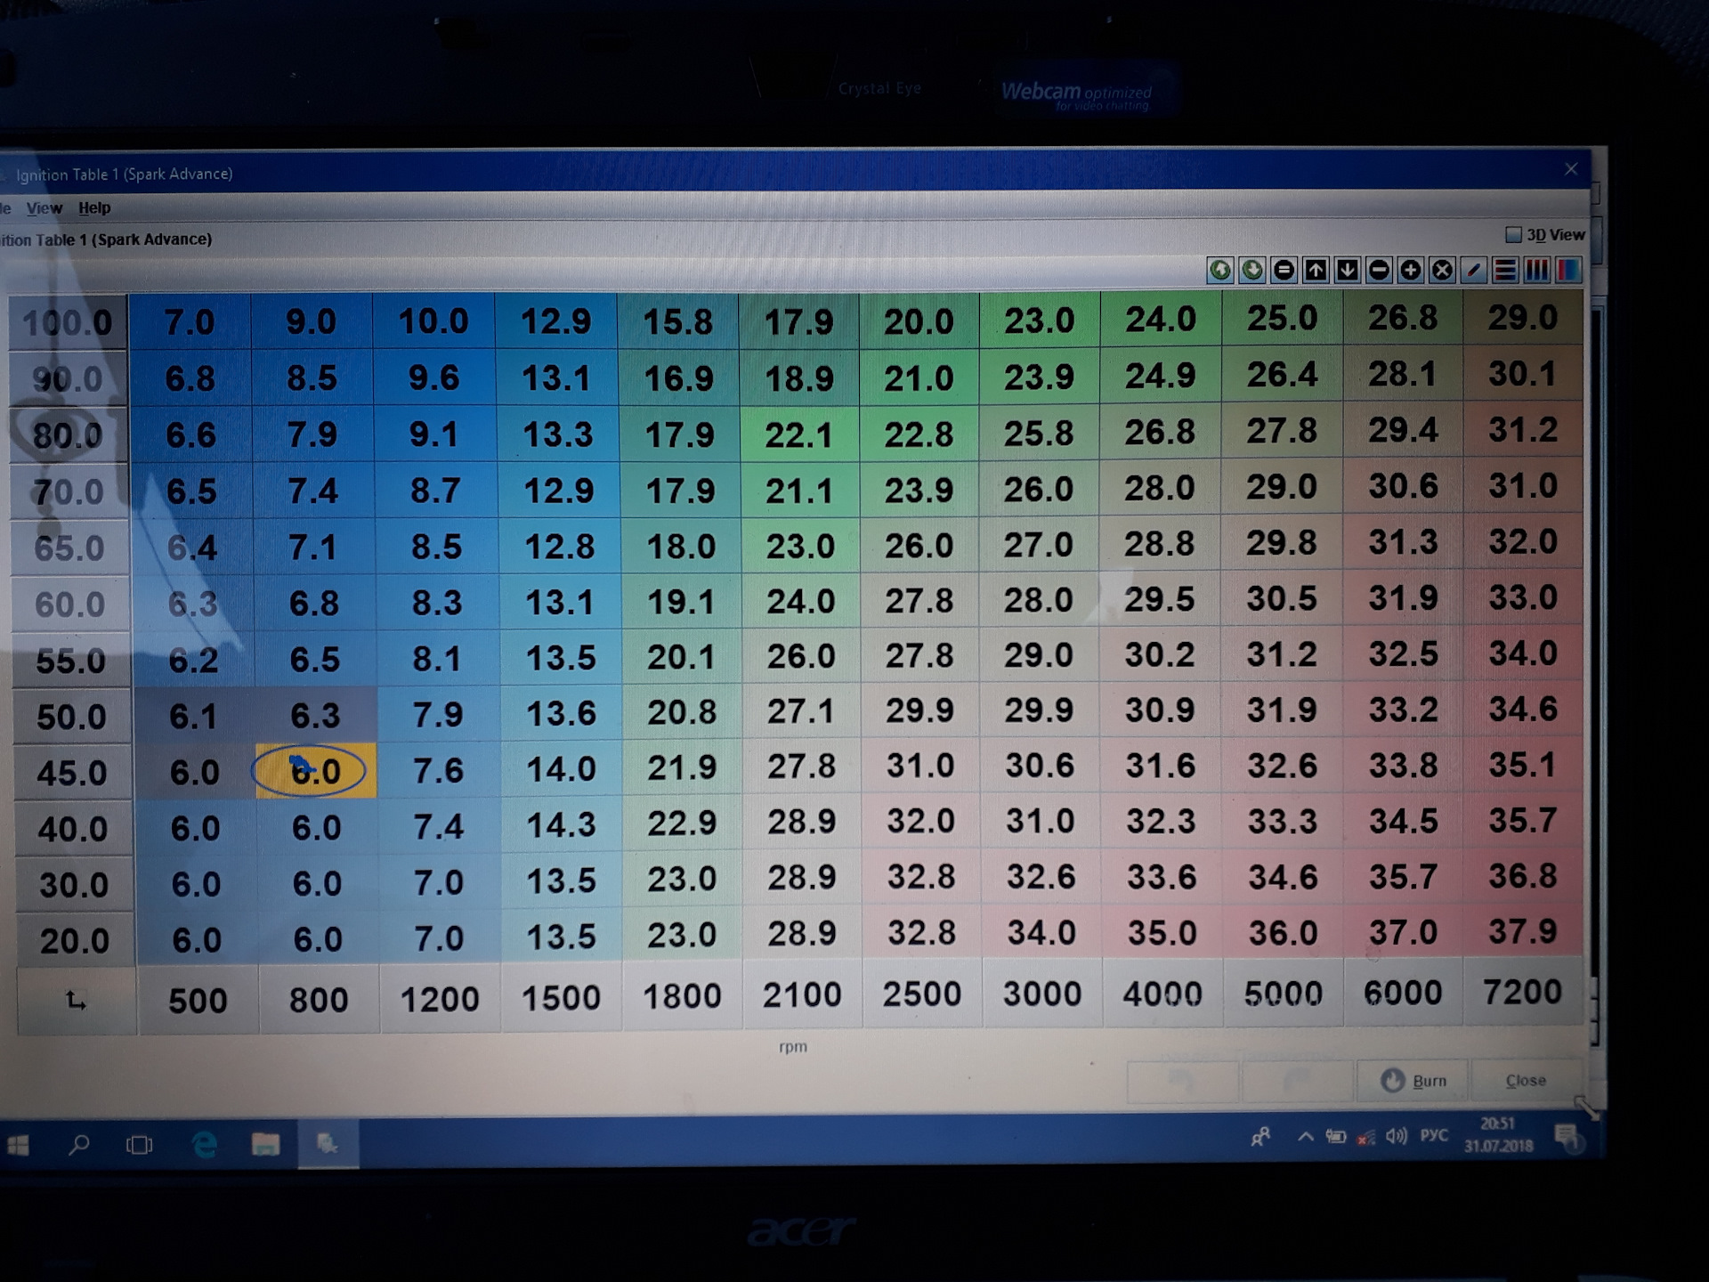The width and height of the screenshot is (1709, 1282).
Task: Enable the 3D View checkbox
Action: pos(1513,235)
